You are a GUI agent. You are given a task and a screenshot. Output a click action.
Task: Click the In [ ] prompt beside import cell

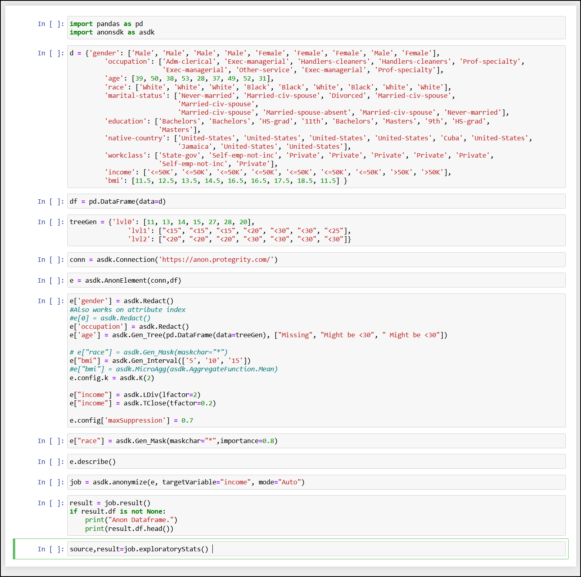tap(50, 24)
